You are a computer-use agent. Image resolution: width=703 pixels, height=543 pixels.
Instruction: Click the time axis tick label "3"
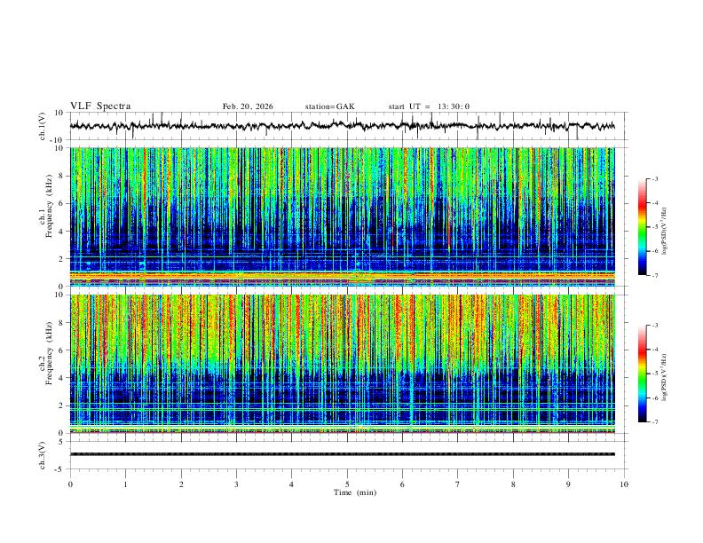tap(236, 484)
